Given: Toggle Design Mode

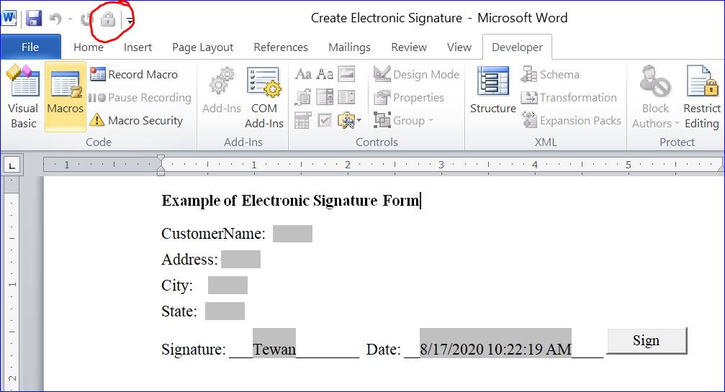Looking at the screenshot, I should [416, 74].
